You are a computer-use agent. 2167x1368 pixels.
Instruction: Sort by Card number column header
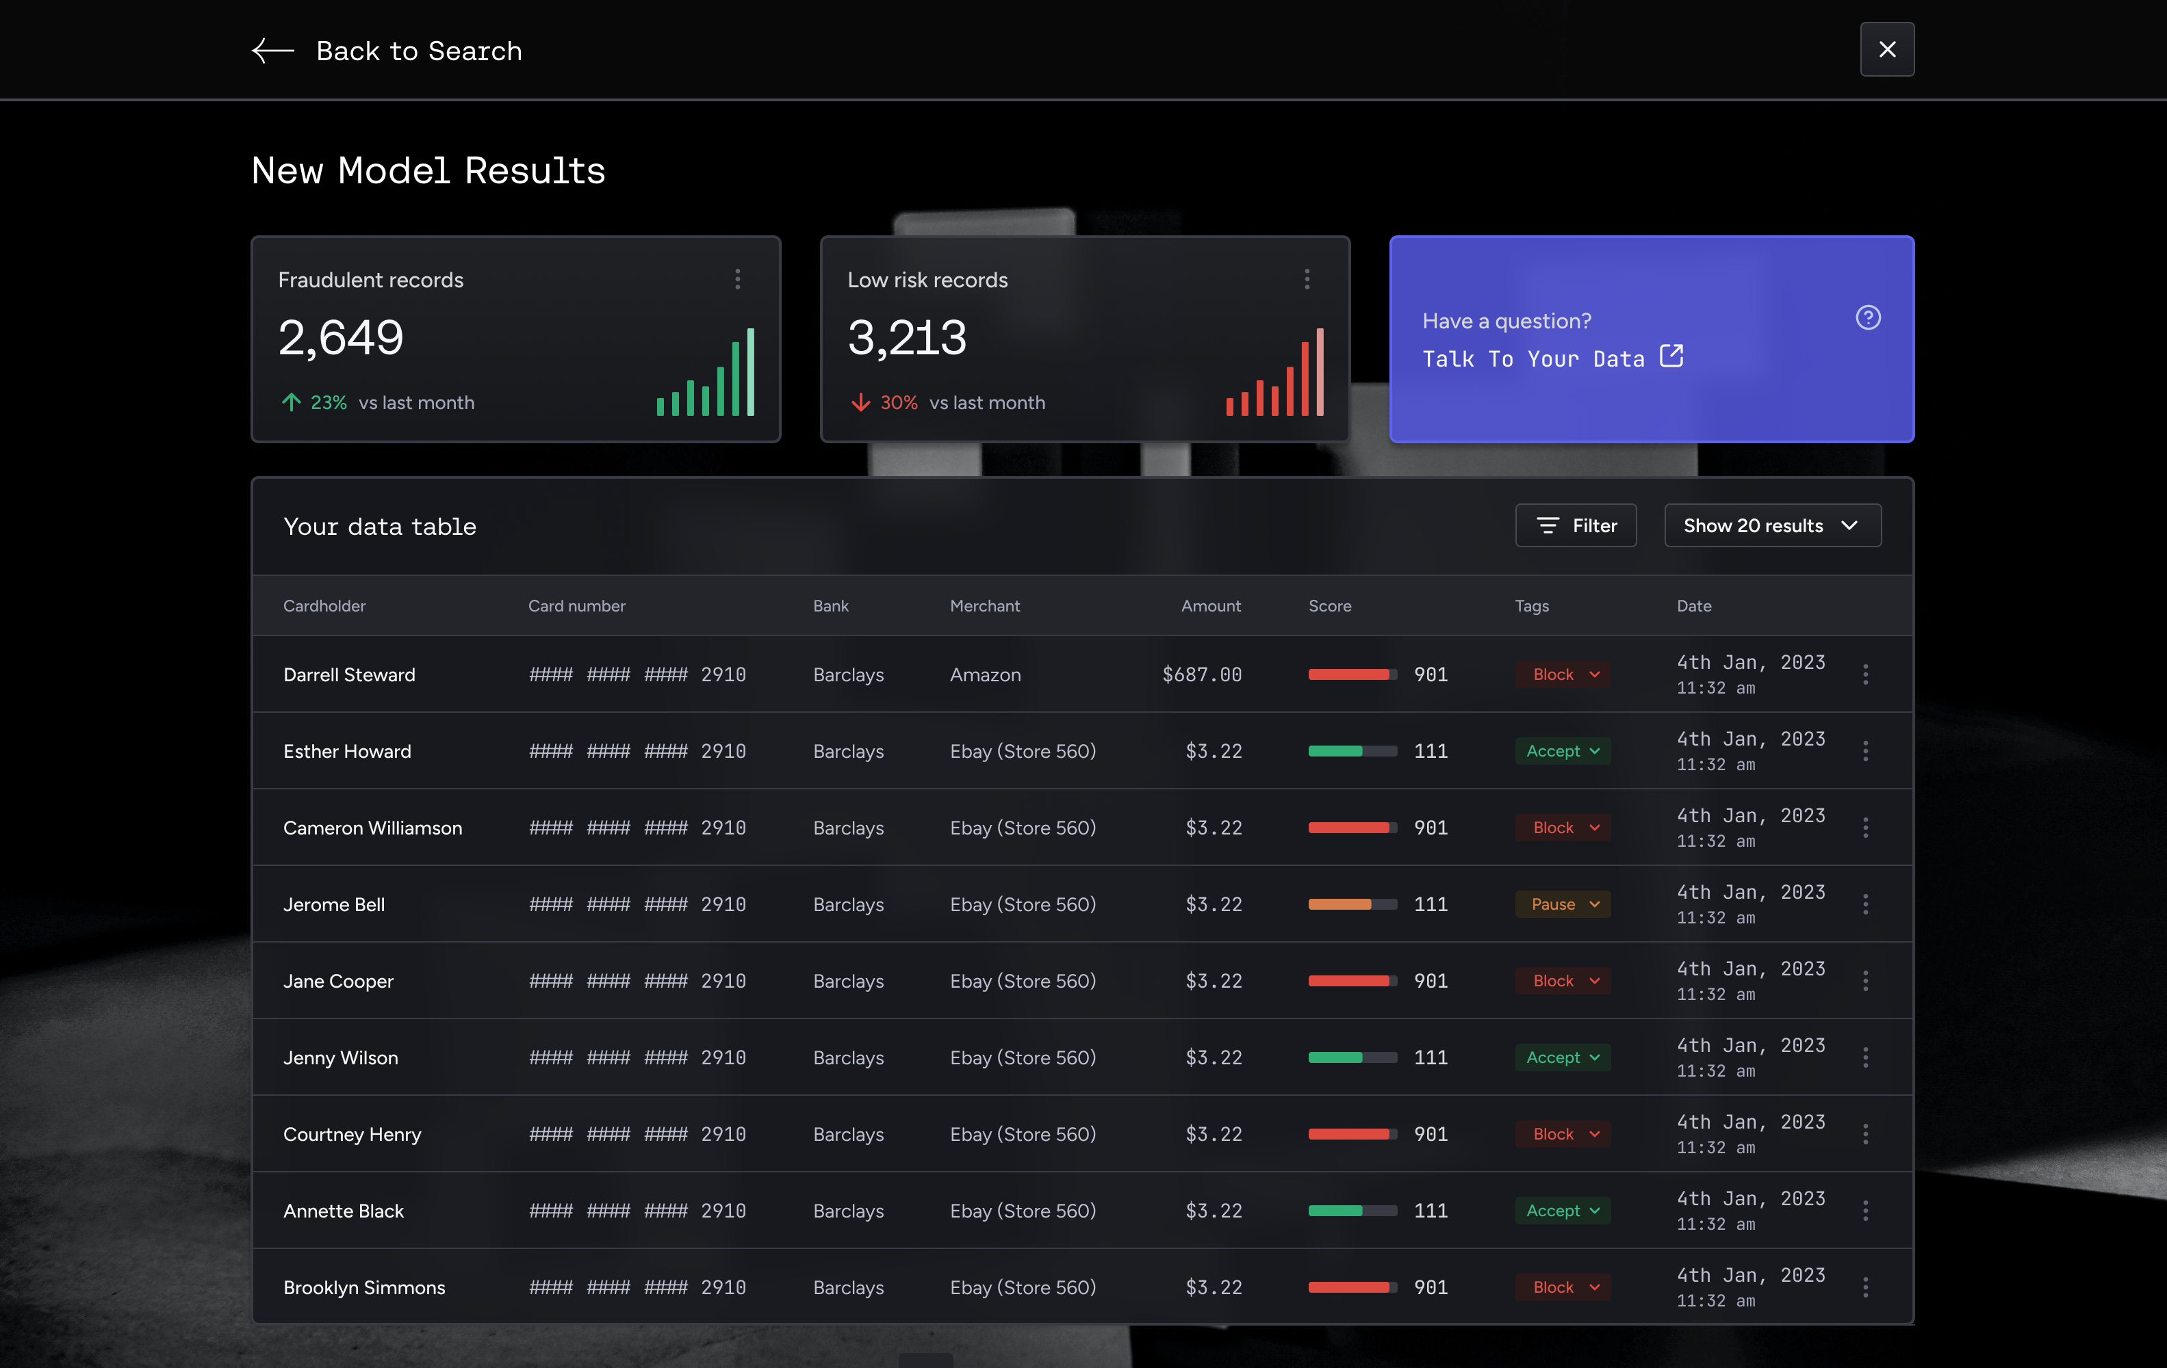point(577,606)
